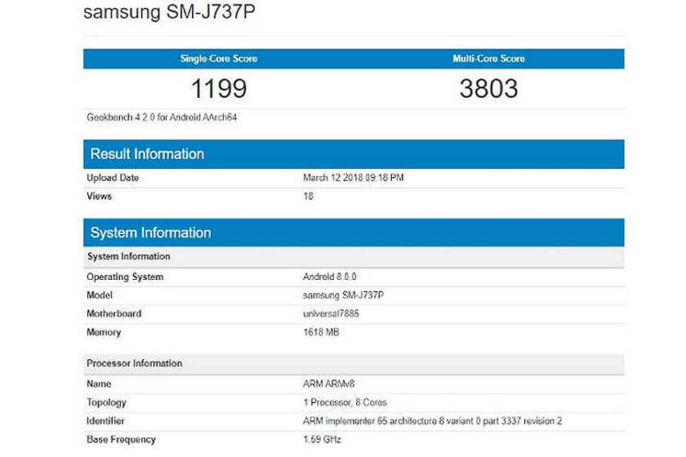Click the 'Operating System' label
Viewport: 686px width, 457px height.
125,277
